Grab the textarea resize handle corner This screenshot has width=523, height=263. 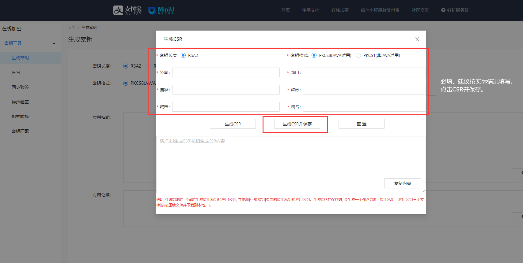[424, 191]
